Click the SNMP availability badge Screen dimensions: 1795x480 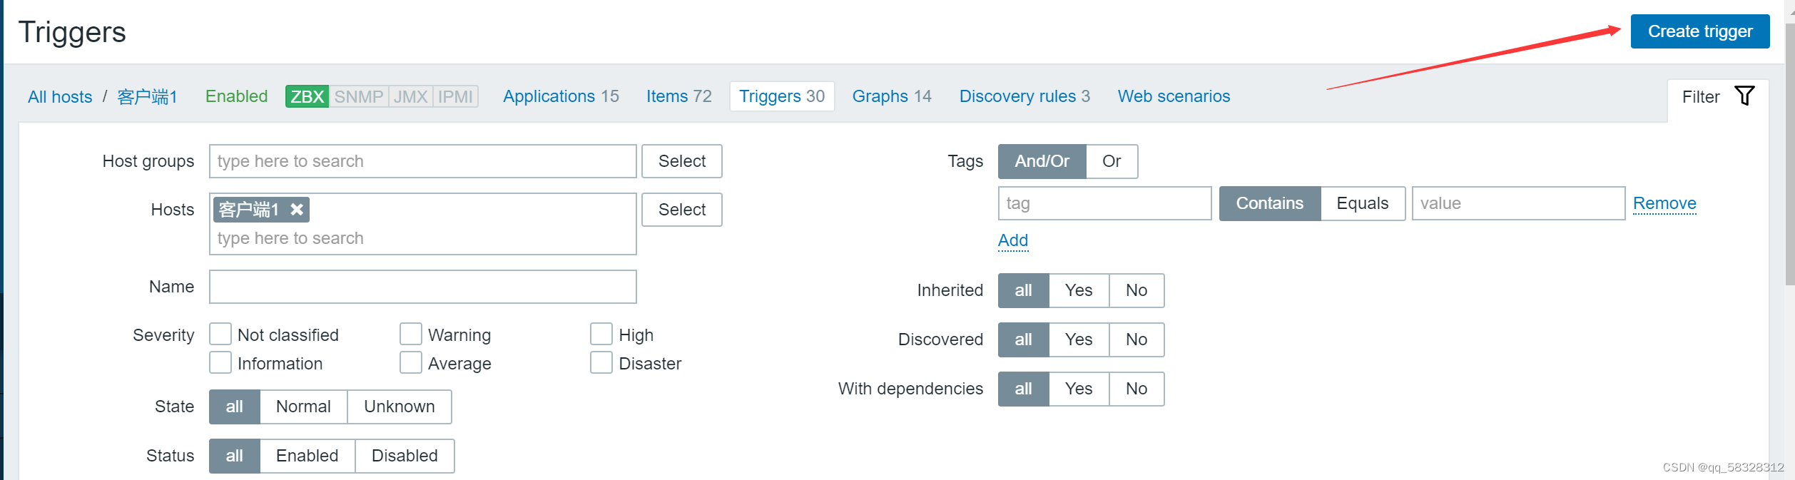(x=358, y=96)
